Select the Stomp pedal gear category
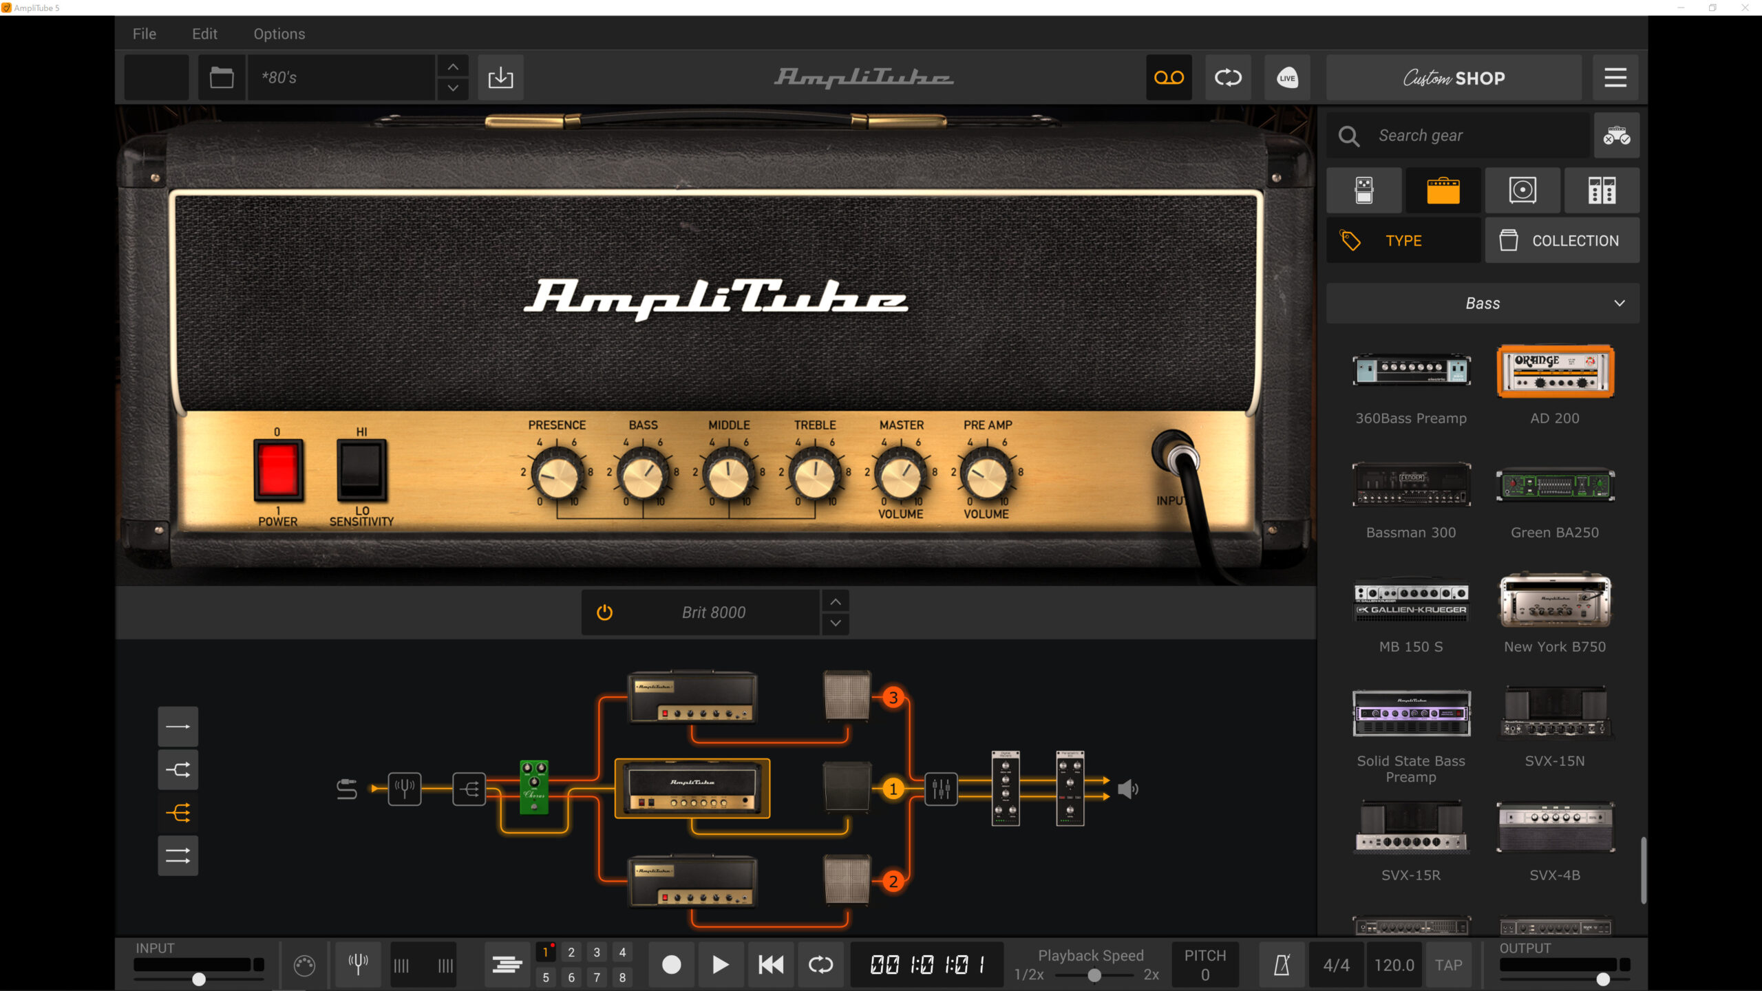1762x991 pixels. pyautogui.click(x=1364, y=191)
